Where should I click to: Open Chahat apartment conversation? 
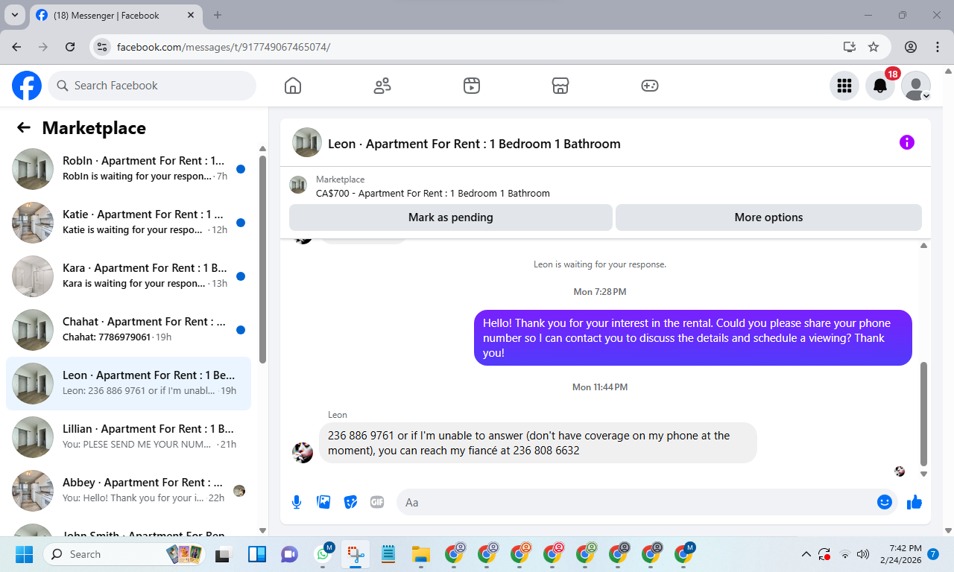point(128,330)
